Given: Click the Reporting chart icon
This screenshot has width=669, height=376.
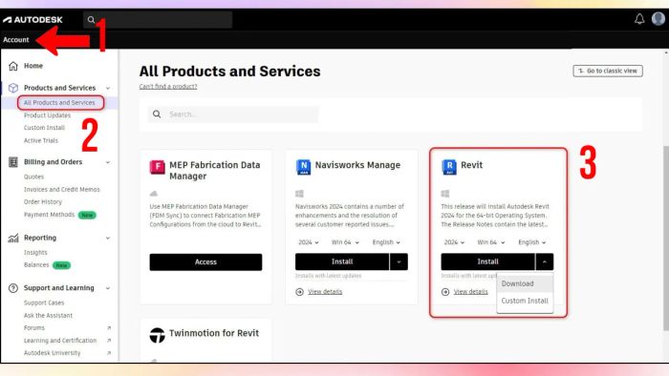Looking at the screenshot, I should 13,238.
